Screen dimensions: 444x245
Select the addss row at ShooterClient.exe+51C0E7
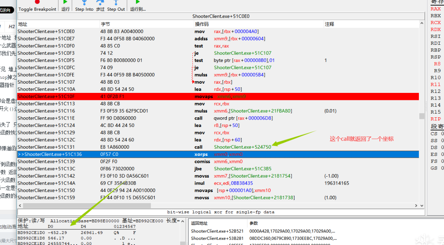[218, 38]
